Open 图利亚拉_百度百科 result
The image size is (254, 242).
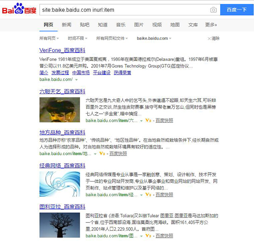(62, 207)
